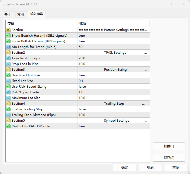Toggle Use Risk-Based Sizing false value
This screenshot has height=174, width=190.
(x=82, y=87)
